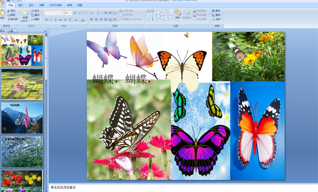318x192 pixels.
Task: Toggle align text right
Action: point(101,20)
